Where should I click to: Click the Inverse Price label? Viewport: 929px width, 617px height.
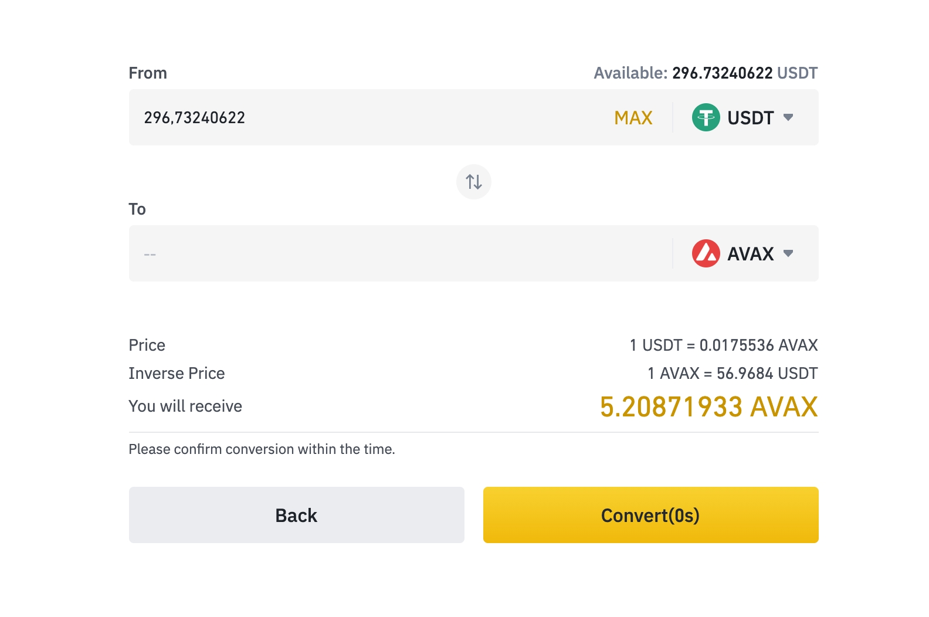[x=177, y=373]
